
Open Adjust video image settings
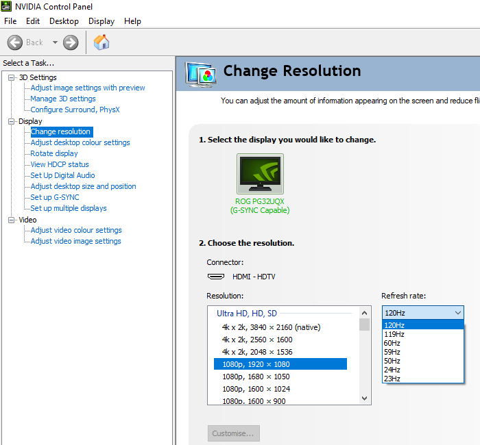(x=76, y=241)
